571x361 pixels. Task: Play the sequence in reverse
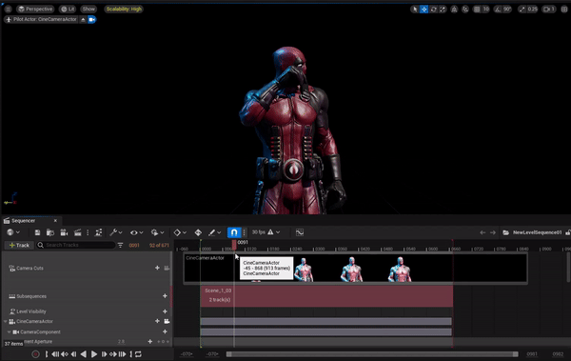tap(84, 354)
